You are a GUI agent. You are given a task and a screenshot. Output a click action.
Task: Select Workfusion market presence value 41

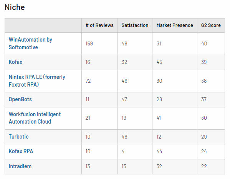(159, 118)
